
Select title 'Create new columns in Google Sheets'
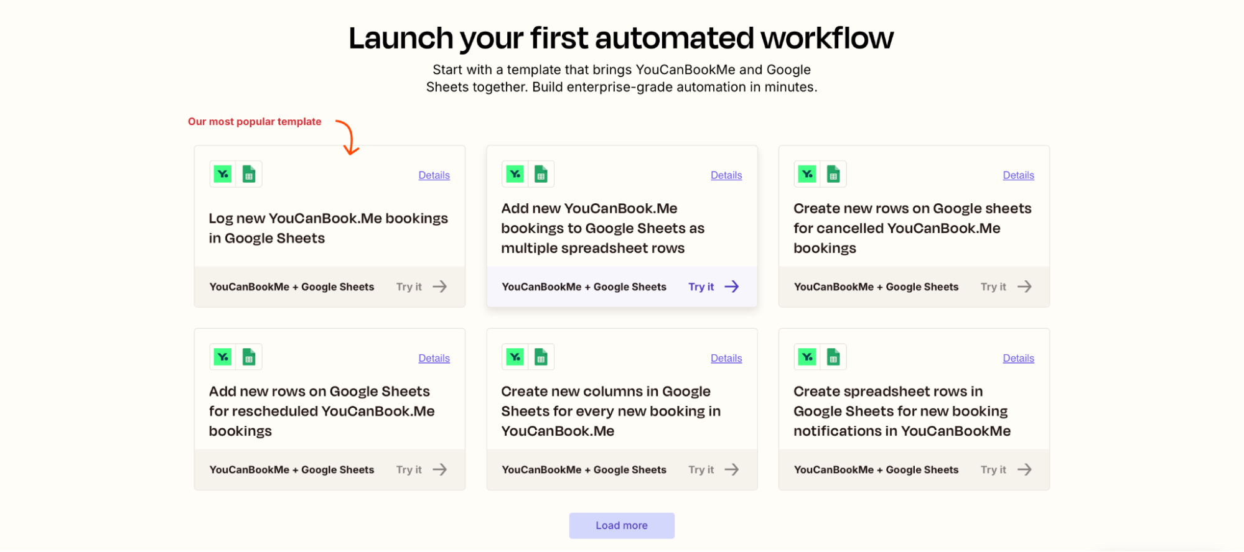pyautogui.click(x=610, y=411)
